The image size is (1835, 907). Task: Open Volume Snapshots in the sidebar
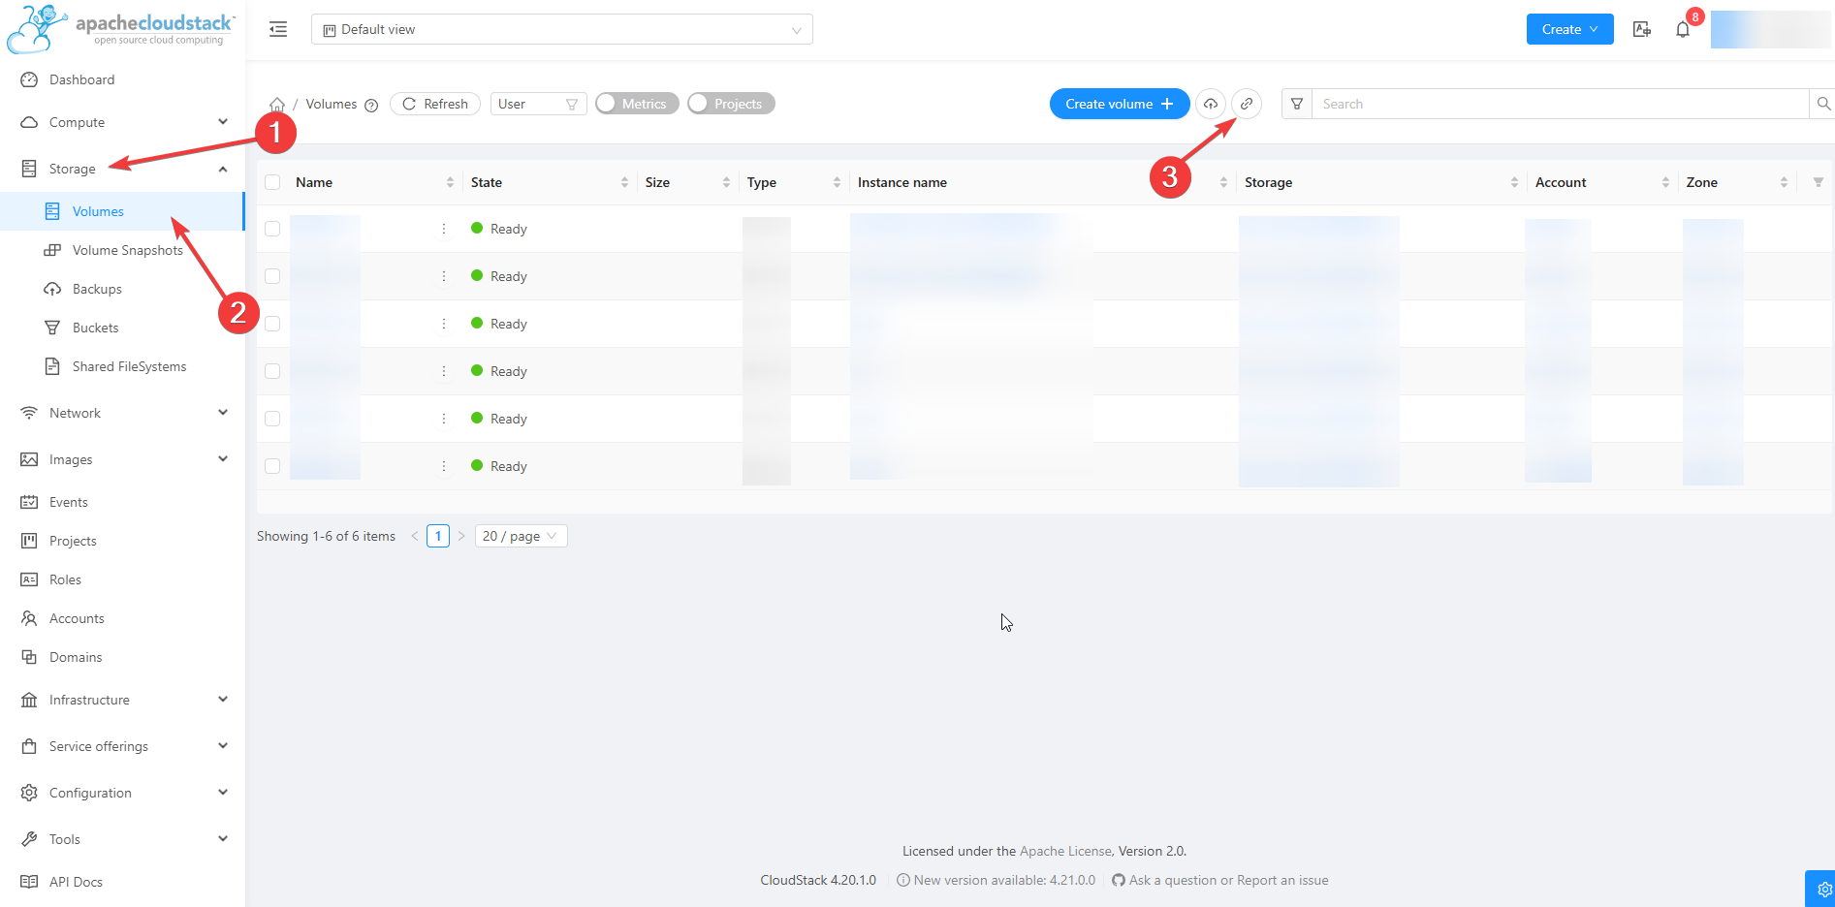(127, 250)
